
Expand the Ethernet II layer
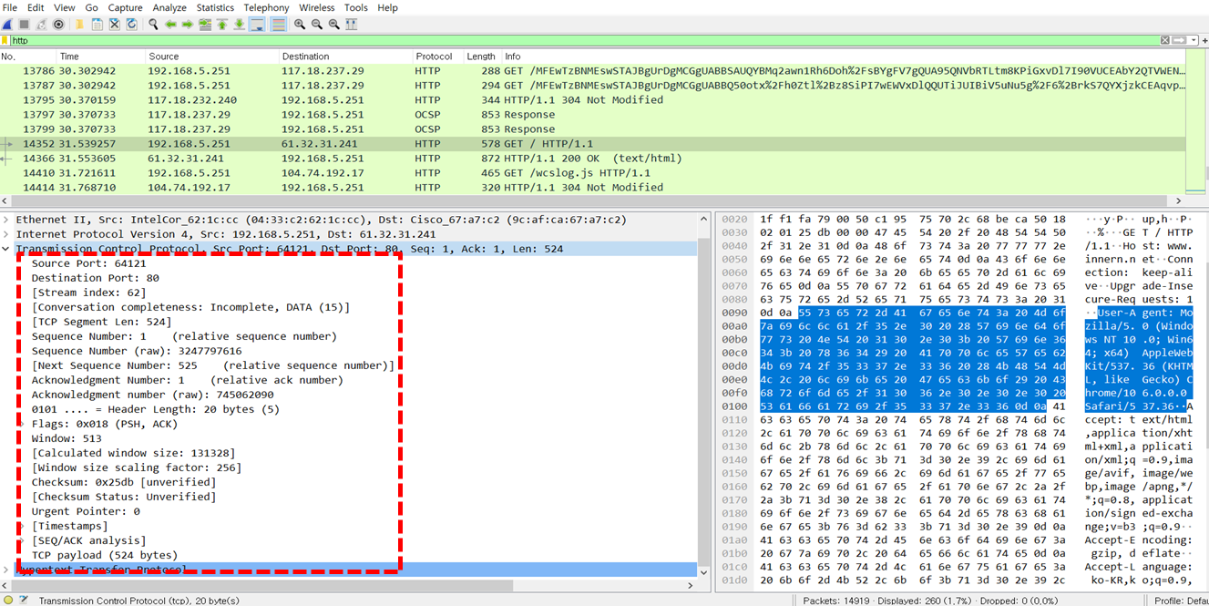(x=6, y=220)
